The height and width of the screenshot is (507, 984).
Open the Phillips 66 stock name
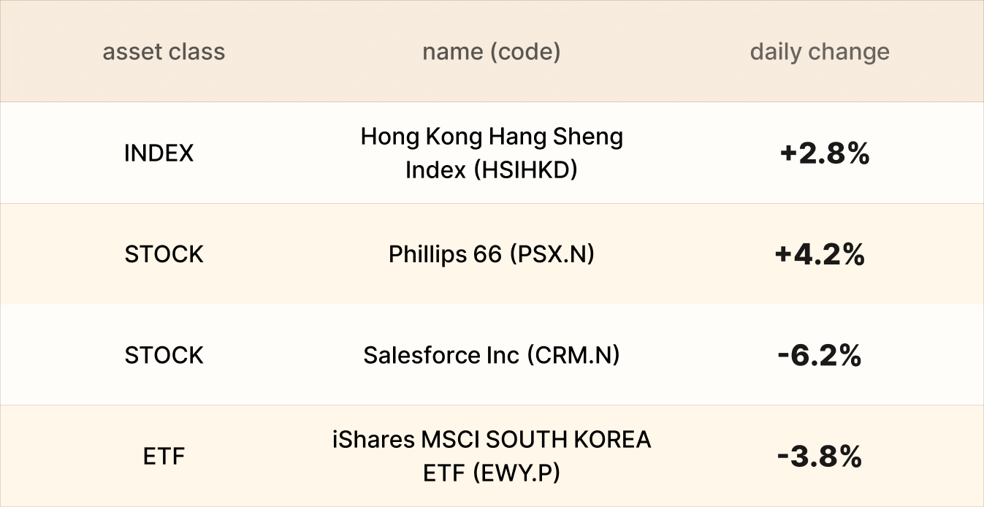click(x=445, y=254)
